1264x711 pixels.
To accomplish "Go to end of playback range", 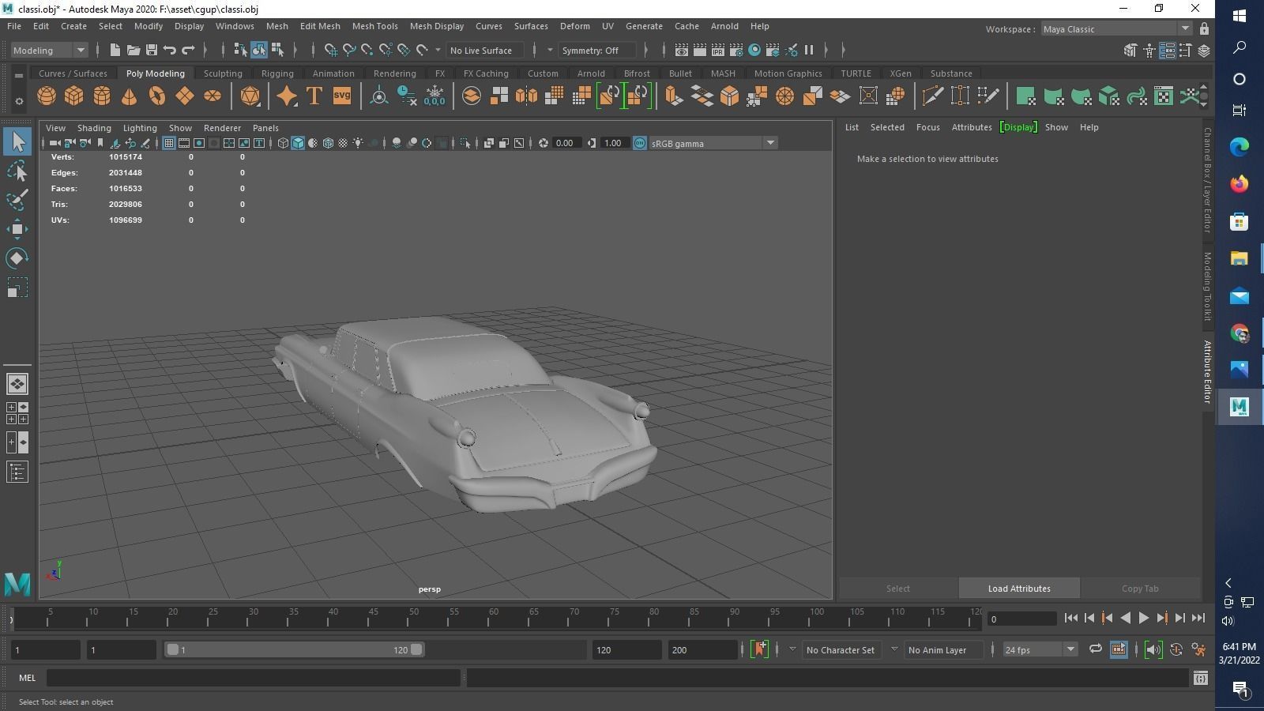I will pyautogui.click(x=1198, y=618).
